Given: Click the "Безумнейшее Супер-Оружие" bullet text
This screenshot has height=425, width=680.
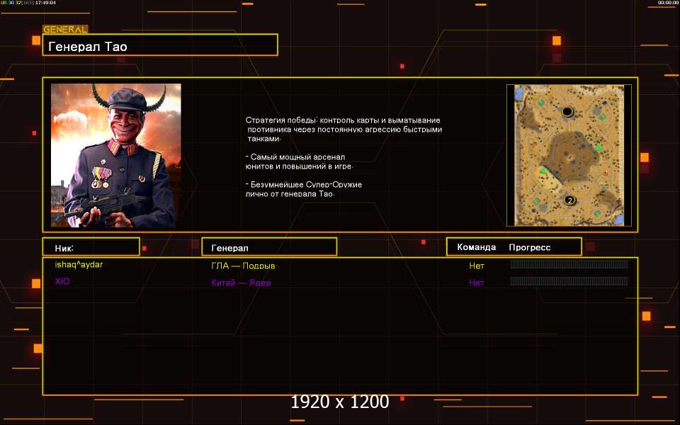Looking at the screenshot, I should click(304, 189).
